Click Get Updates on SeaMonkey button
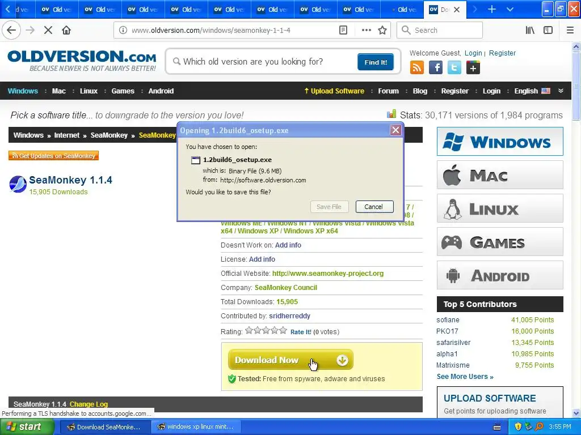 [53, 156]
